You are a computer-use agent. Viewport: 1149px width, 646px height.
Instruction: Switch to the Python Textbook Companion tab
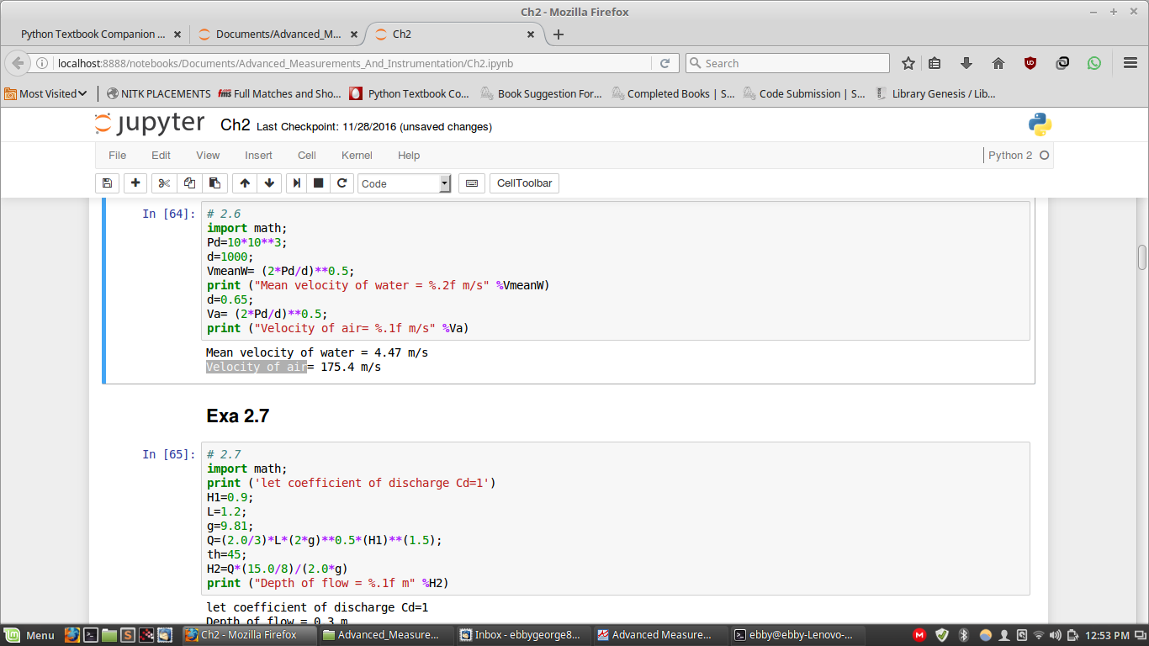click(x=93, y=34)
